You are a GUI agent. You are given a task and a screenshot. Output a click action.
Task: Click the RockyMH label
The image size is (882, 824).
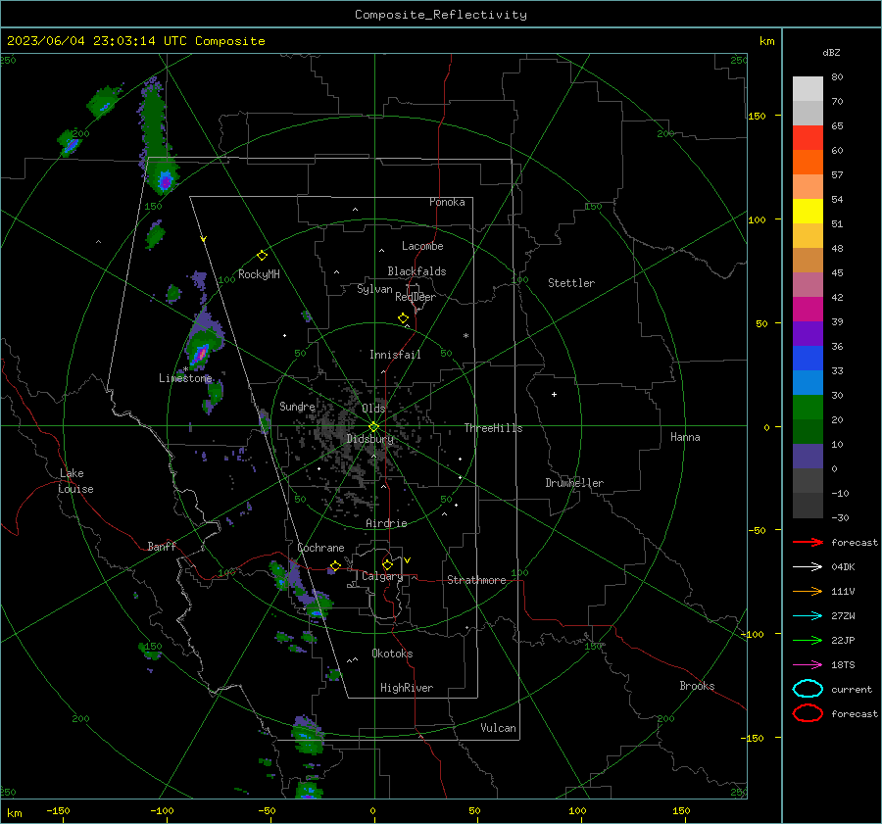(259, 274)
